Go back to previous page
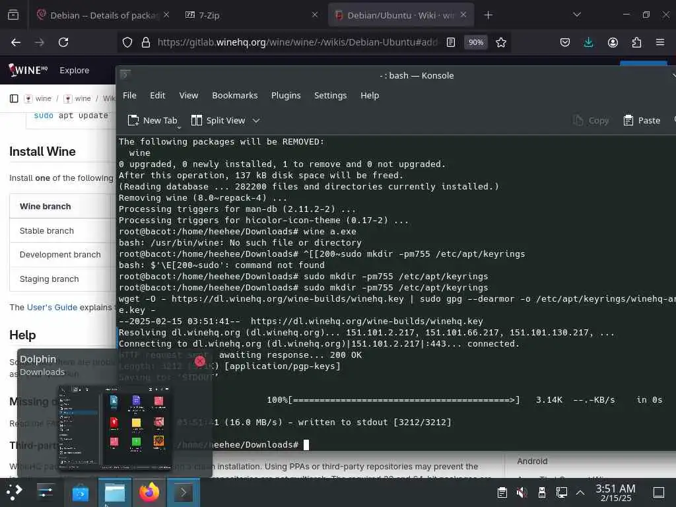The image size is (676, 507). tap(16, 42)
